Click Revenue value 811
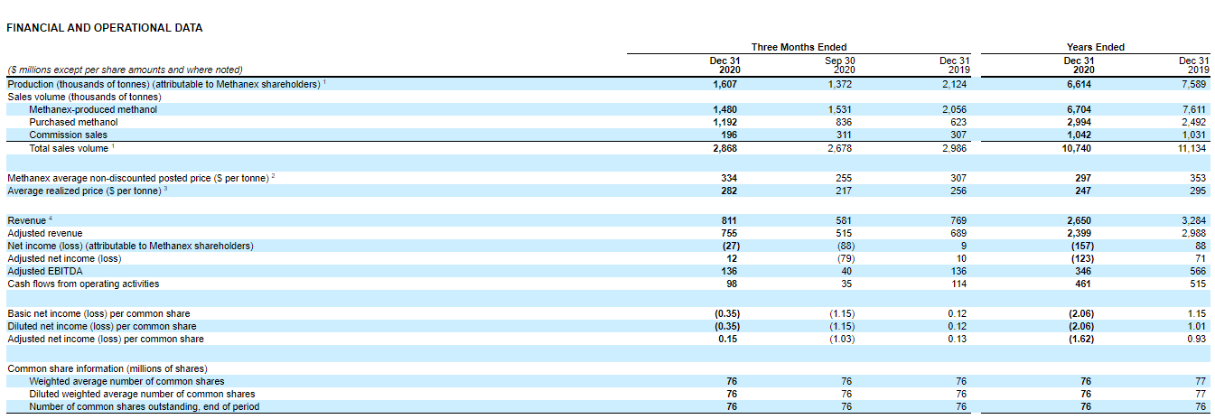Screen dimensions: 1215x419 [730, 220]
